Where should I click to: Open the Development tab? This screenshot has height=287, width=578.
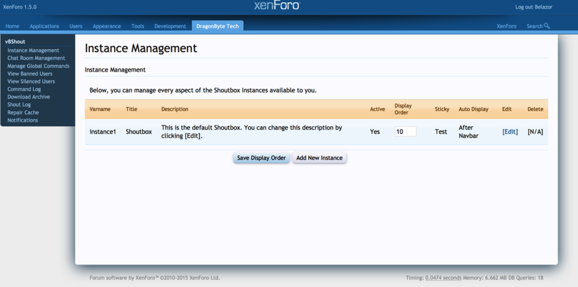click(x=170, y=26)
